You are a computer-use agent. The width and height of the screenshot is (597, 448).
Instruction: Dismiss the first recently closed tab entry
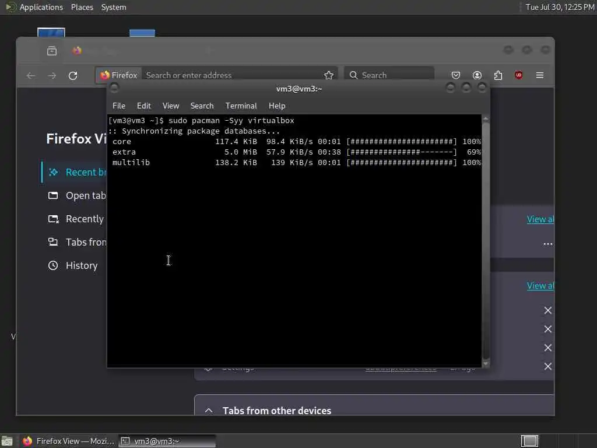[x=548, y=310]
